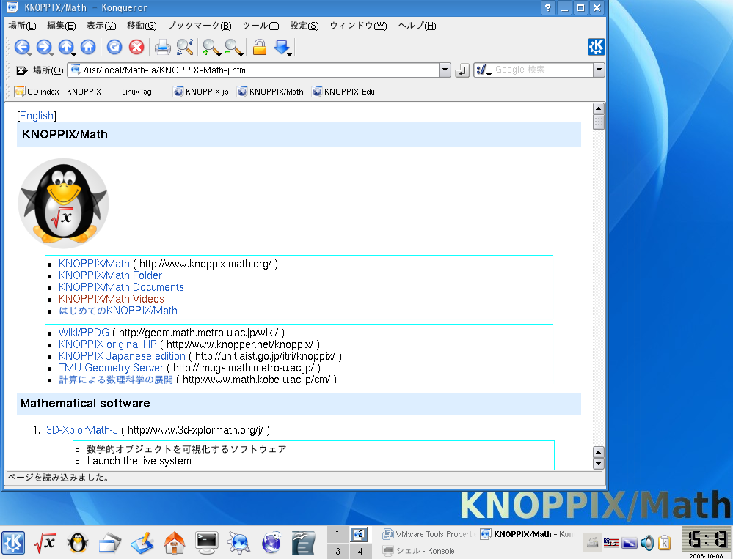Open the 場所(L) menu

point(23,26)
